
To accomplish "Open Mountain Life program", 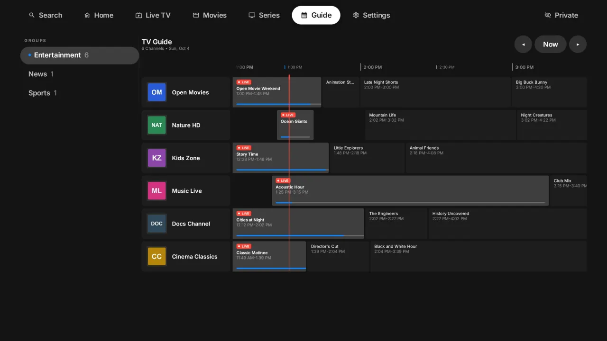I will pyautogui.click(x=441, y=125).
